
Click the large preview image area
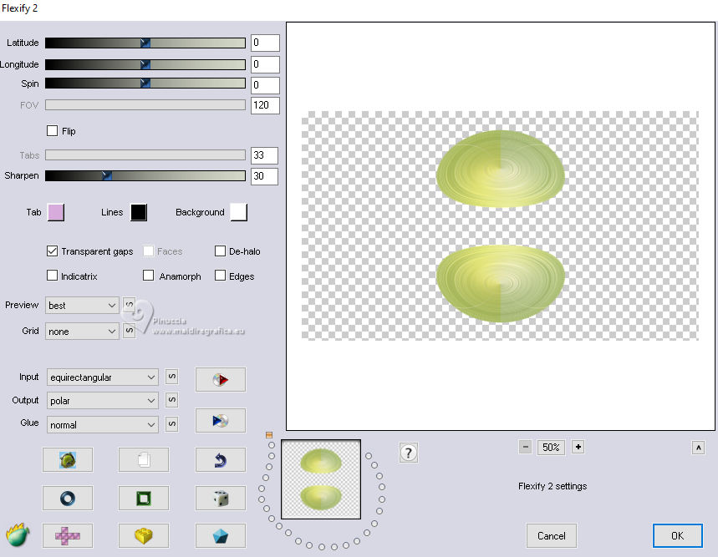(x=500, y=226)
